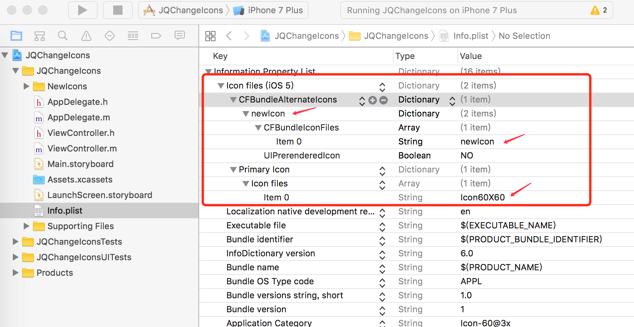Screen dimensions: 634x327
Task: Show the Symbol navigator
Action: (x=40, y=36)
